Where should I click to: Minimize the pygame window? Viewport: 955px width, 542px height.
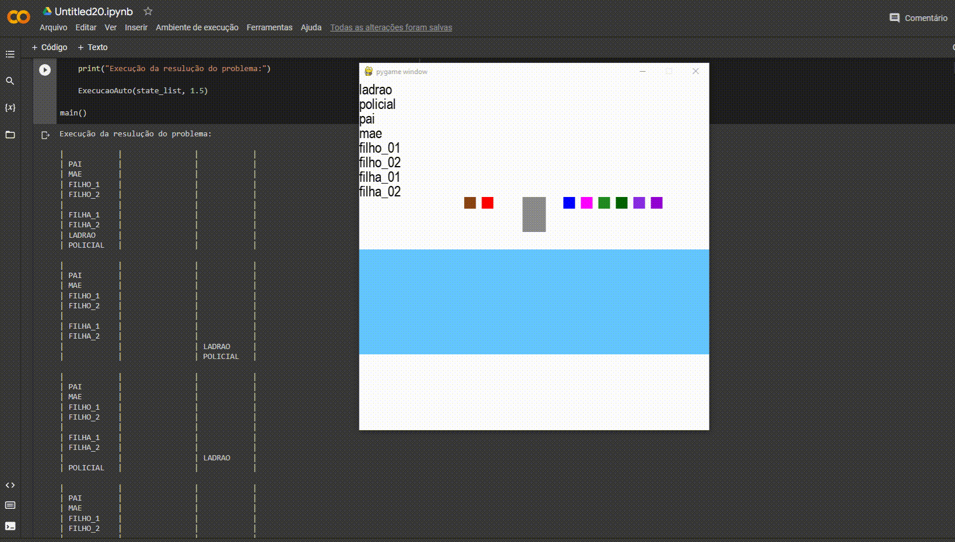pos(643,71)
